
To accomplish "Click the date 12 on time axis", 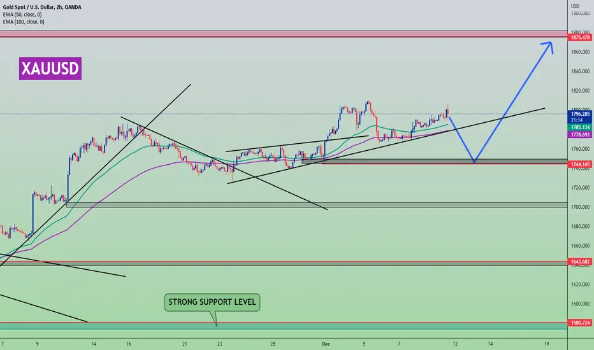I will pyautogui.click(x=455, y=344).
